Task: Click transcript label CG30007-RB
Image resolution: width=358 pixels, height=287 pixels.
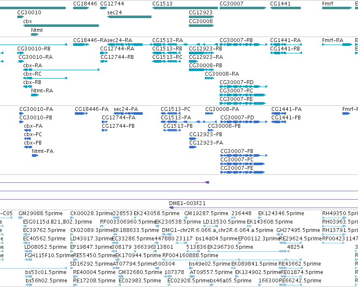Action: (x=236, y=40)
